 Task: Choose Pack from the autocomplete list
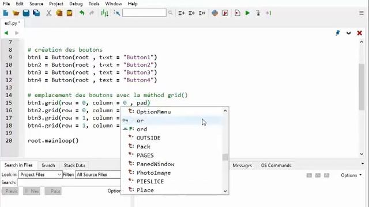point(172,147)
